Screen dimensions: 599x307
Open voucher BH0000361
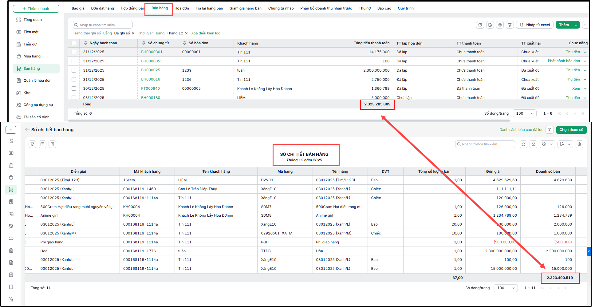click(152, 52)
